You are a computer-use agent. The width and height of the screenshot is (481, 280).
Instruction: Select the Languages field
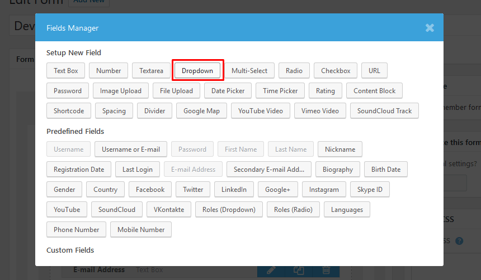click(347, 210)
